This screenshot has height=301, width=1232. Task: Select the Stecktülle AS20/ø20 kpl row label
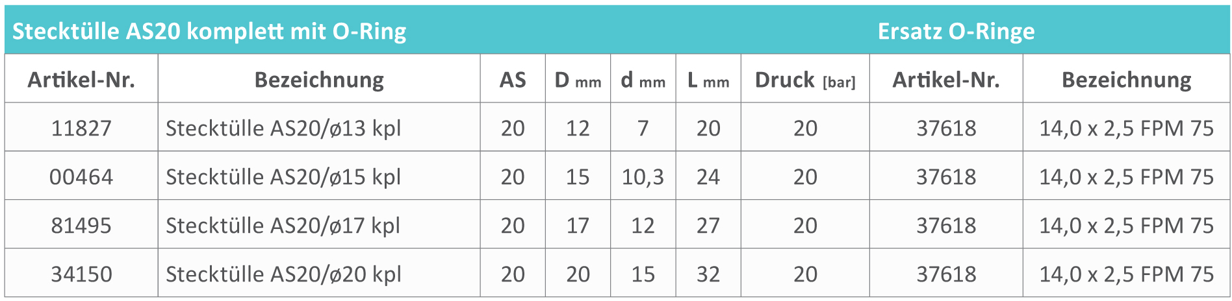click(283, 274)
